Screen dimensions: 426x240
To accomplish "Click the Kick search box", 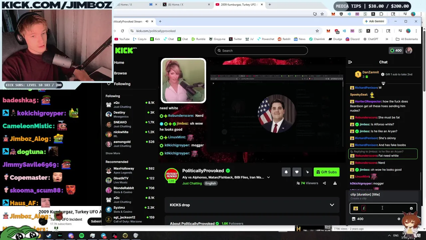I will [x=261, y=51].
